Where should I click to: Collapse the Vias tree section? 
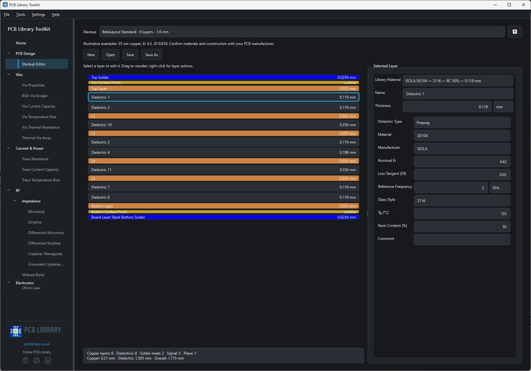tap(8, 74)
